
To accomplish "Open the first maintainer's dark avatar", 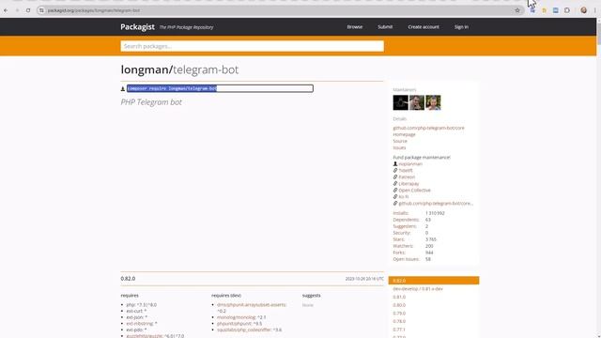I will click(x=401, y=102).
